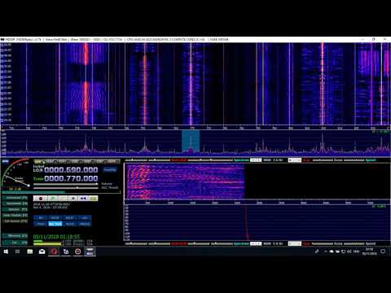Adjust the upper Zoom slider

pos(323,160)
